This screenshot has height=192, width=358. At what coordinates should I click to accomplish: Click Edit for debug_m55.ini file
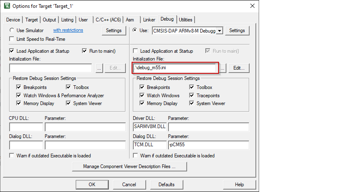(239, 68)
